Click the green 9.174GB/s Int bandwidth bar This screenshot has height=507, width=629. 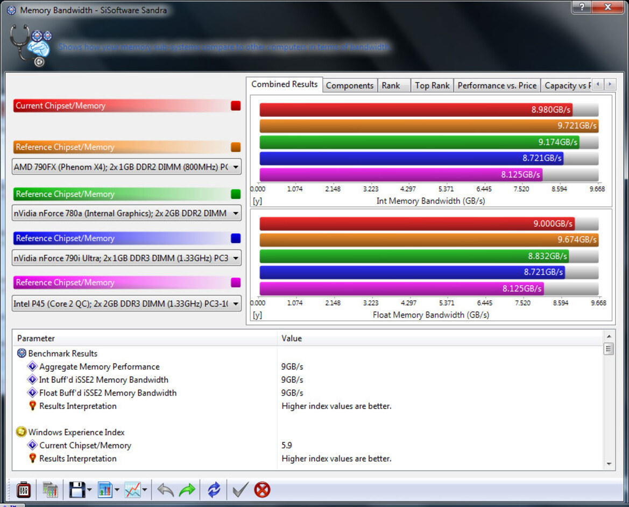419,142
